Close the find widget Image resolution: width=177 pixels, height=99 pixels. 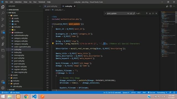coord(156,13)
